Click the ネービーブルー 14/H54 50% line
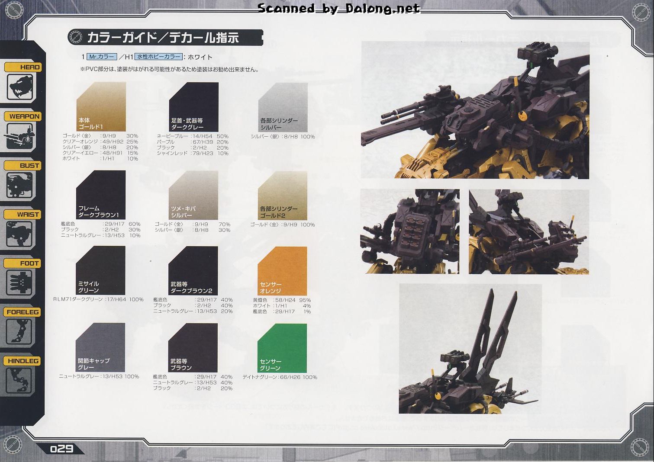 pyautogui.click(x=193, y=136)
